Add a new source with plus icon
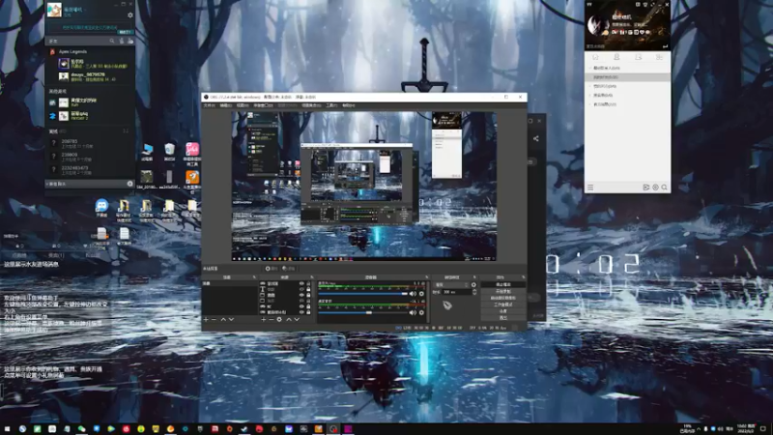The image size is (773, 435). pyautogui.click(x=263, y=320)
